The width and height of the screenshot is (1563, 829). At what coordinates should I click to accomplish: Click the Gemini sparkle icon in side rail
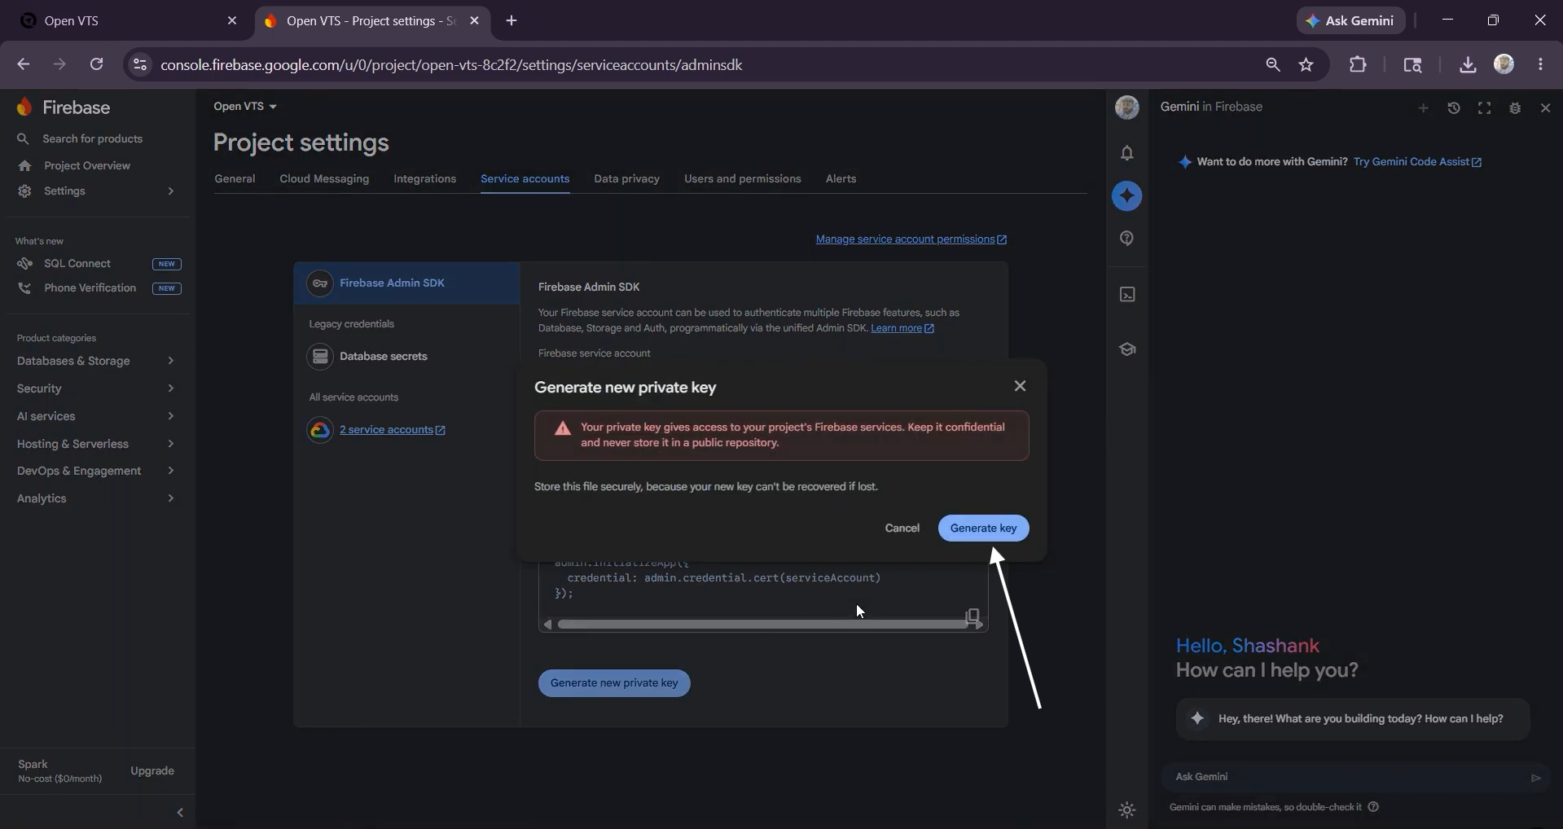click(1127, 195)
